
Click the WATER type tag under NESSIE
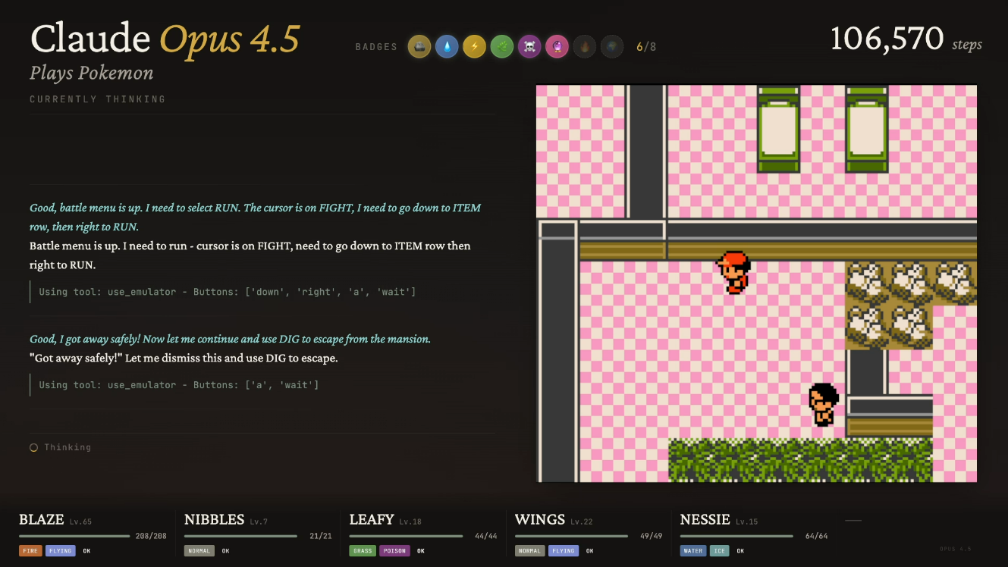[x=693, y=551]
